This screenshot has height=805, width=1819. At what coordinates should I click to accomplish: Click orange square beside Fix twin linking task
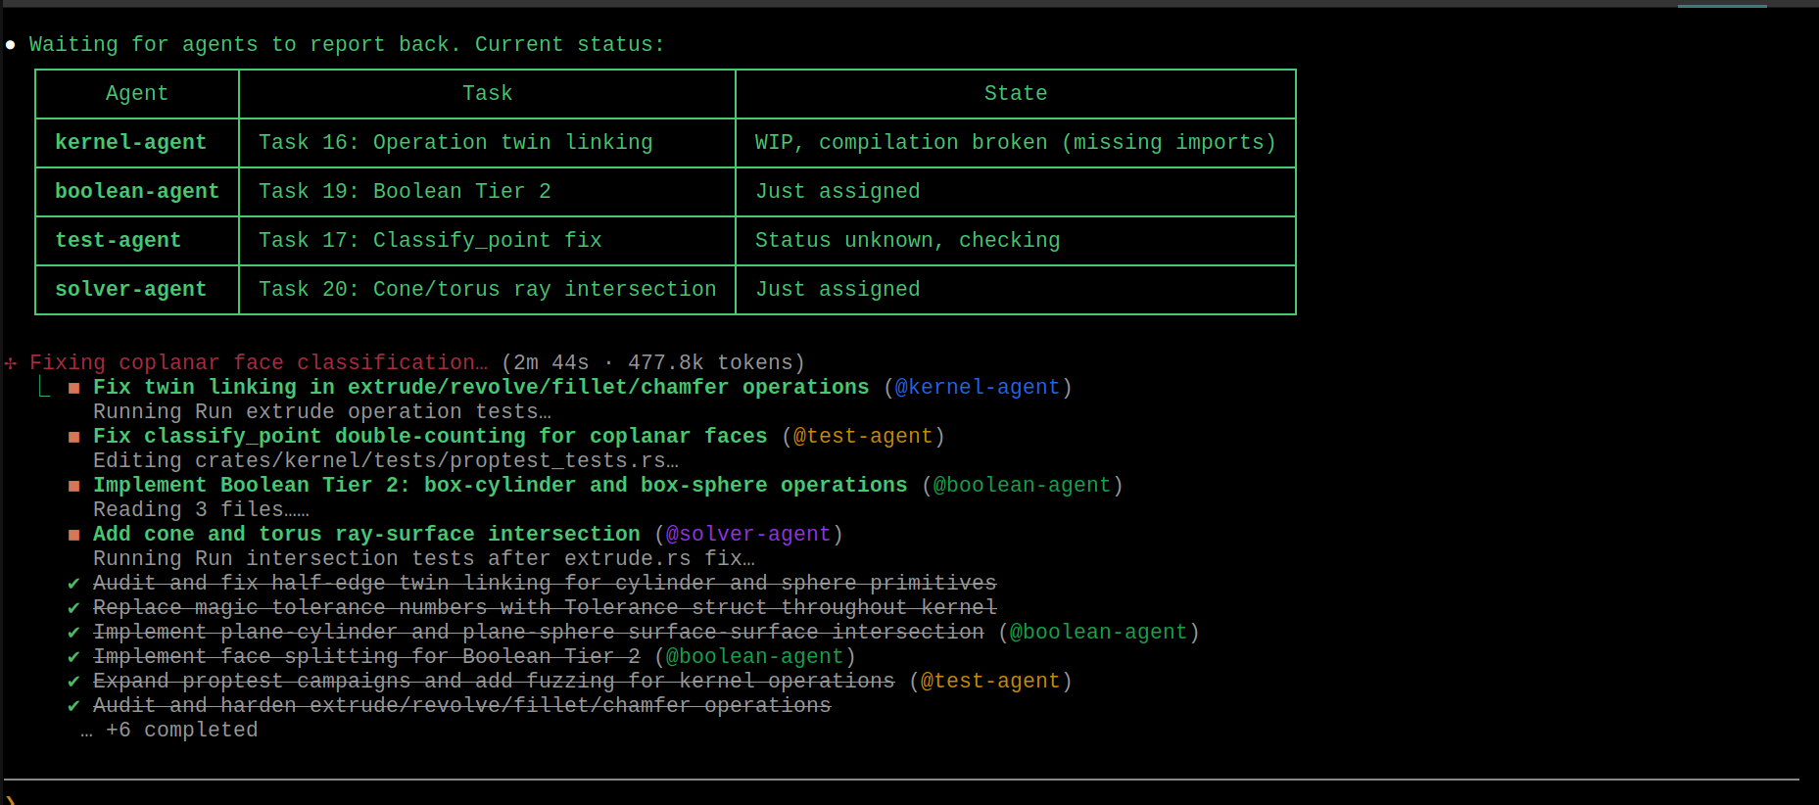click(x=74, y=388)
